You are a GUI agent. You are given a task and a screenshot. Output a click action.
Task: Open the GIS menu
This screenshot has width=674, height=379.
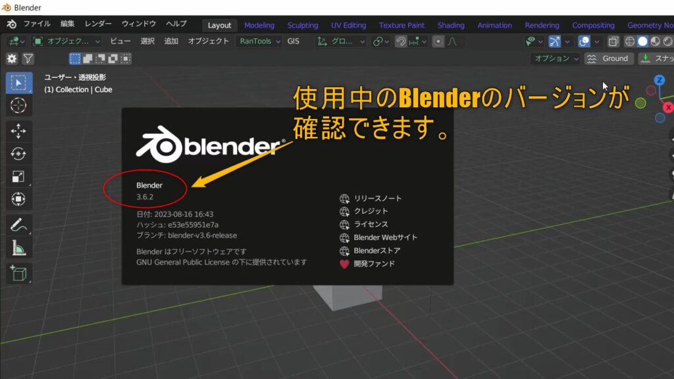pos(293,41)
